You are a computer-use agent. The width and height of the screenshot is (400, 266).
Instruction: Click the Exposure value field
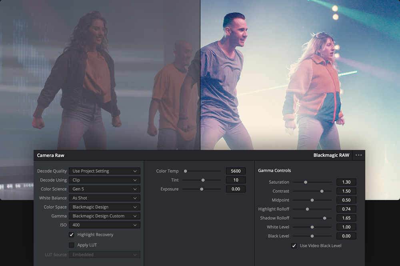pyautogui.click(x=236, y=189)
